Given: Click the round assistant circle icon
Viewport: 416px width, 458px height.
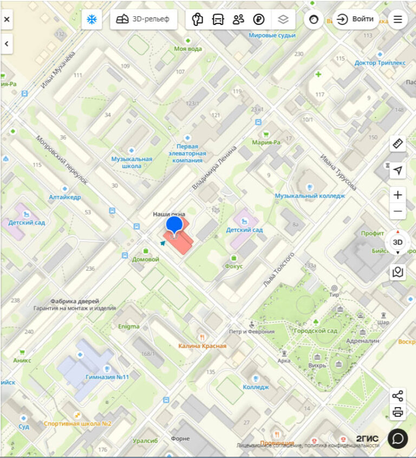Looking at the screenshot, I should point(314,19).
